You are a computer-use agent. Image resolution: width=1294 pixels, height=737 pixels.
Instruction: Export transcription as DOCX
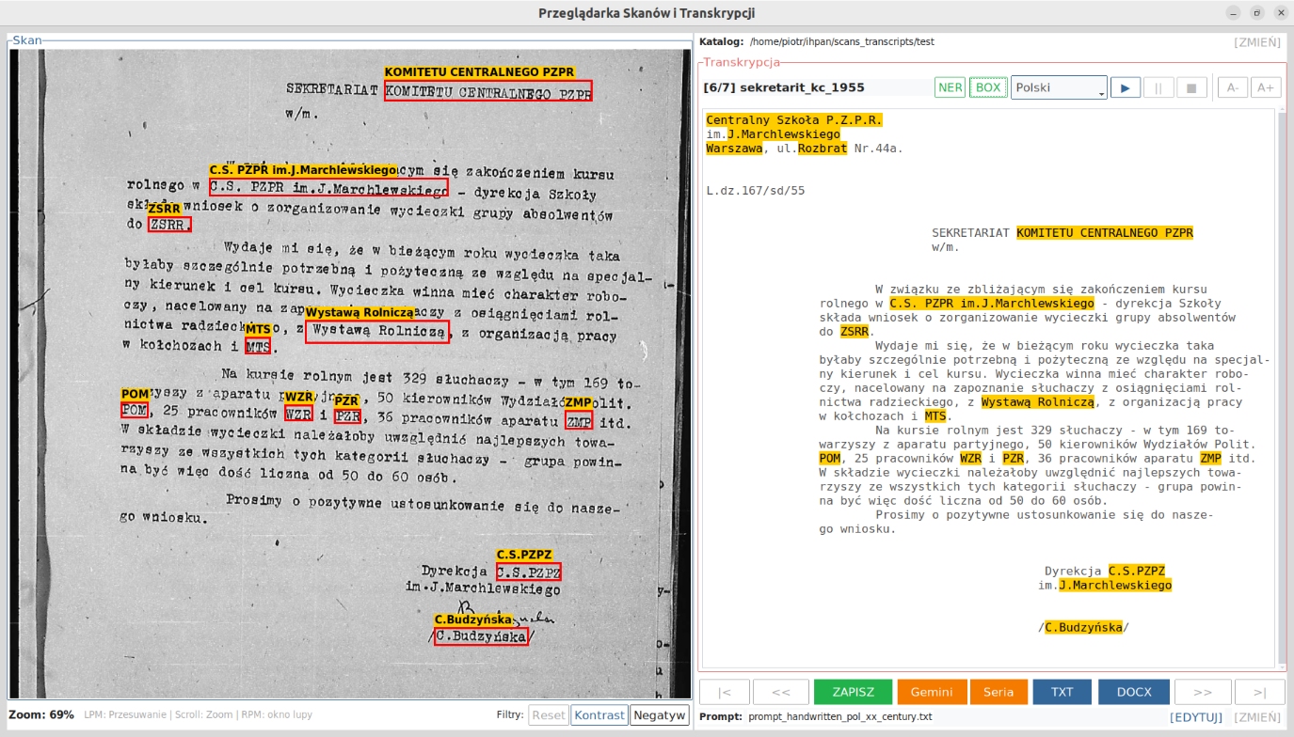point(1134,692)
